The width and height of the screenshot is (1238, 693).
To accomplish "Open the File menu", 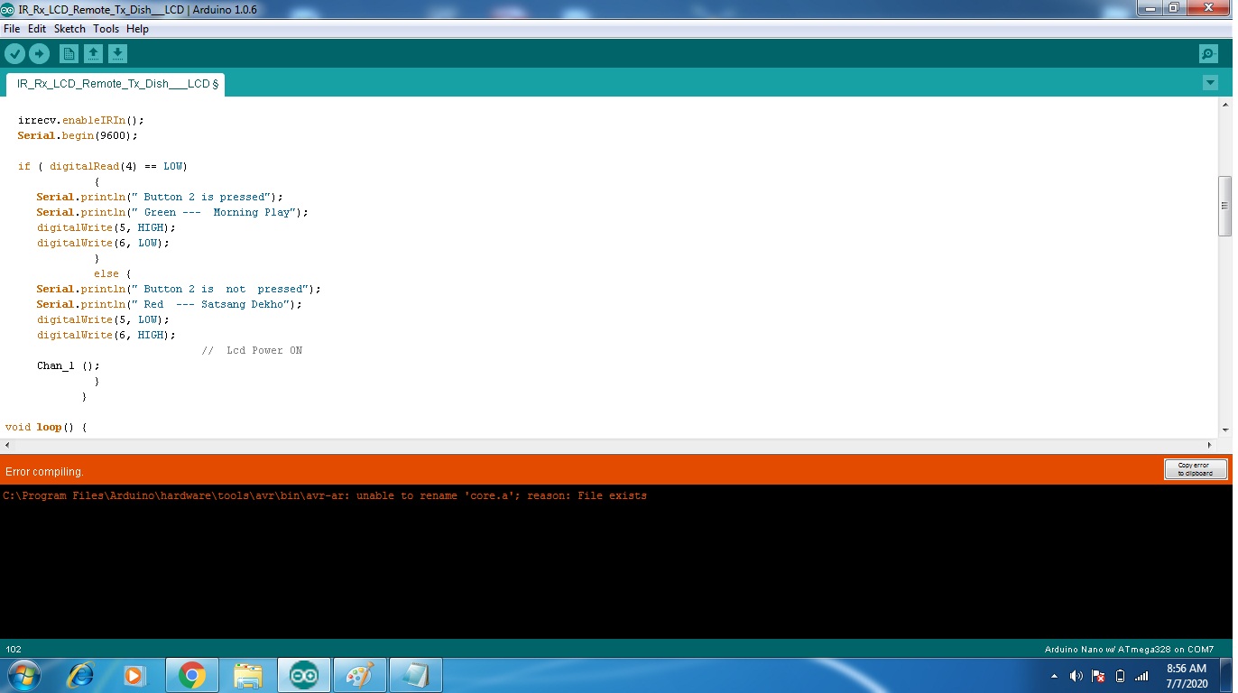I will [12, 29].
